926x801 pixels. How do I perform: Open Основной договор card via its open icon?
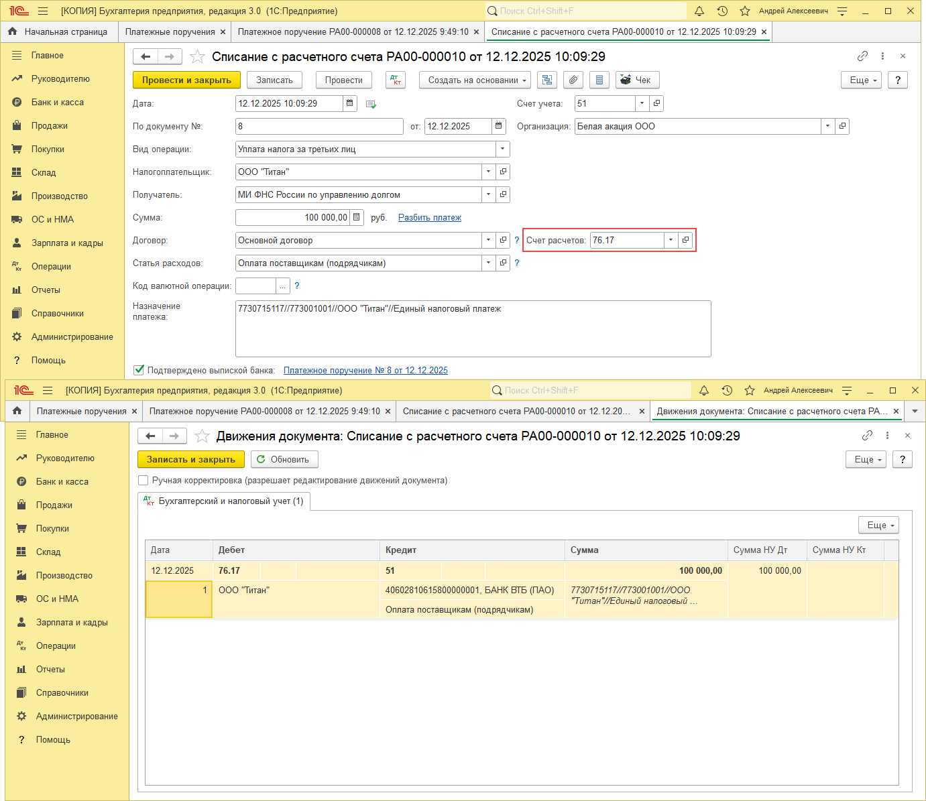(x=503, y=240)
